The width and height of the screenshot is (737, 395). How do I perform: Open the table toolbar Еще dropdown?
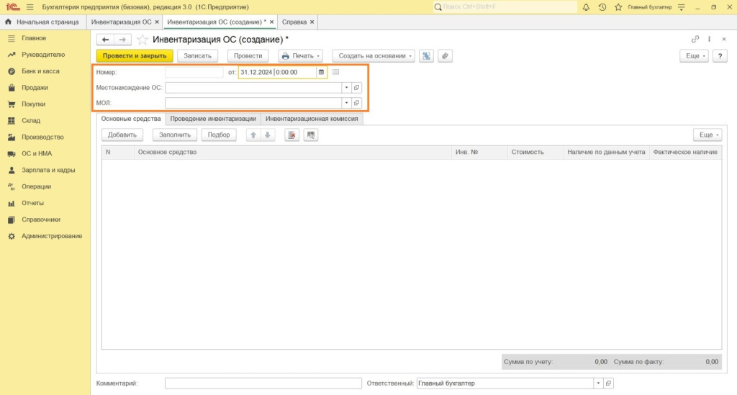point(707,135)
